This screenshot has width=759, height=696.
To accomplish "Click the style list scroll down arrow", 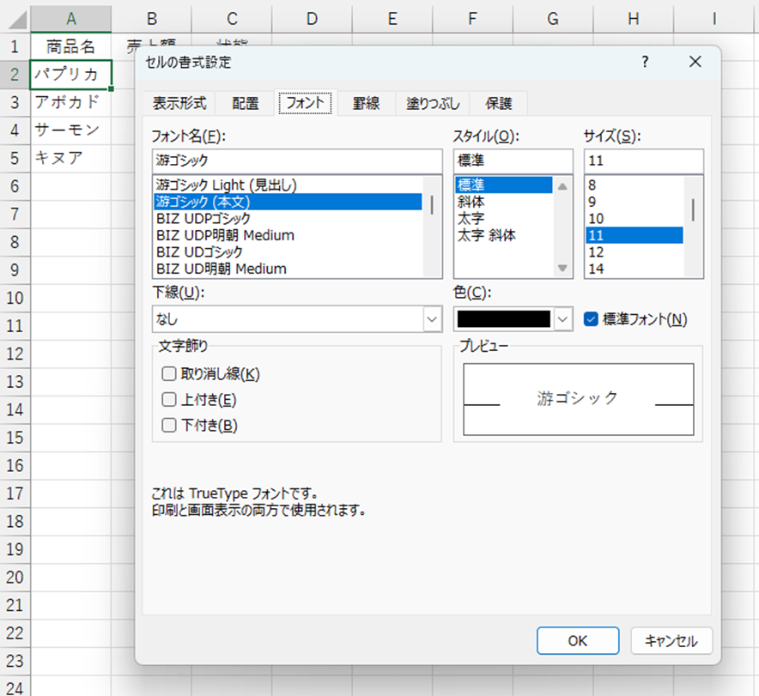I will (x=562, y=268).
